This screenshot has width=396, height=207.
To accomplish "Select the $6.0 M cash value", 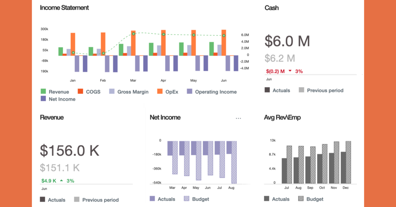I will point(287,41).
